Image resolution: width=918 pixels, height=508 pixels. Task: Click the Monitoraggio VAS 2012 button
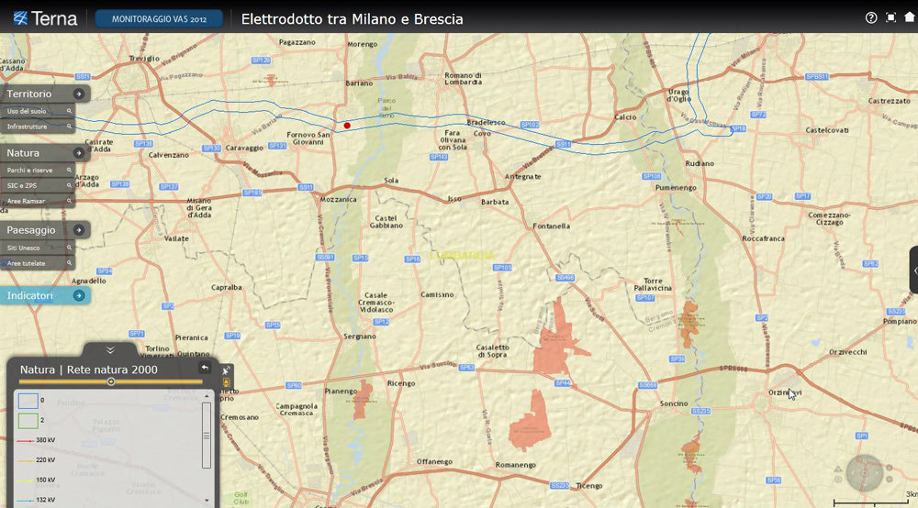tap(159, 18)
